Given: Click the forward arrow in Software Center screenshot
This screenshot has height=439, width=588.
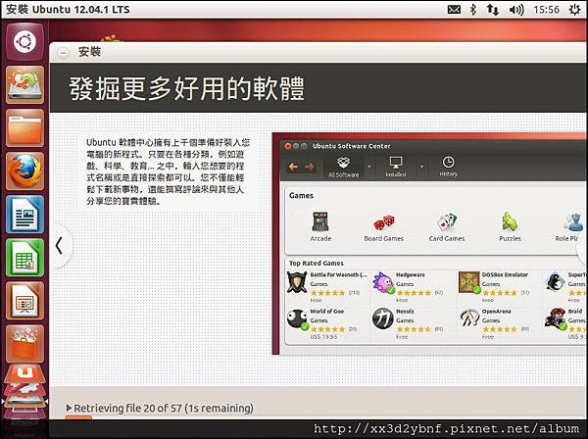Looking at the screenshot, I should click(310, 167).
